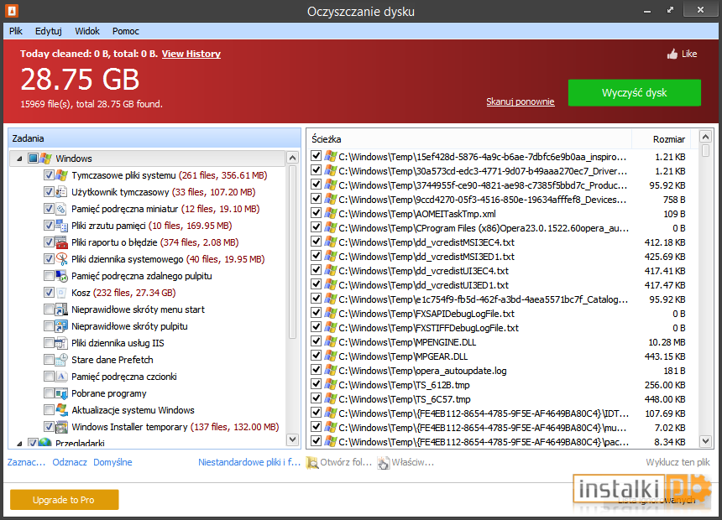Screen dimensions: 722x520
Task: Uncheck file opera_autoupdate.log
Action: [x=316, y=370]
